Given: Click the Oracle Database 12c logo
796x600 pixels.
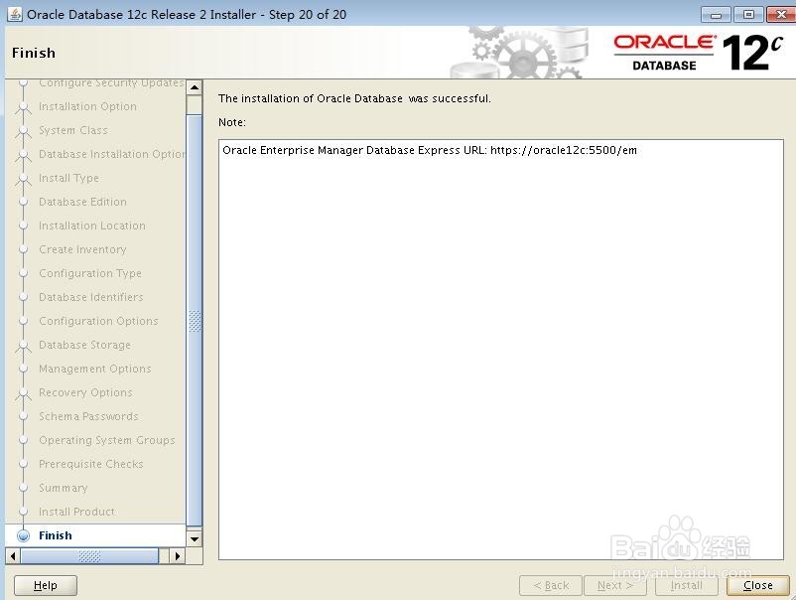Looking at the screenshot, I should (x=699, y=53).
